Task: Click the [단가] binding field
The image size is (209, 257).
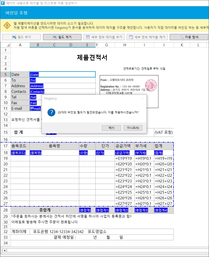Action: click(100, 153)
